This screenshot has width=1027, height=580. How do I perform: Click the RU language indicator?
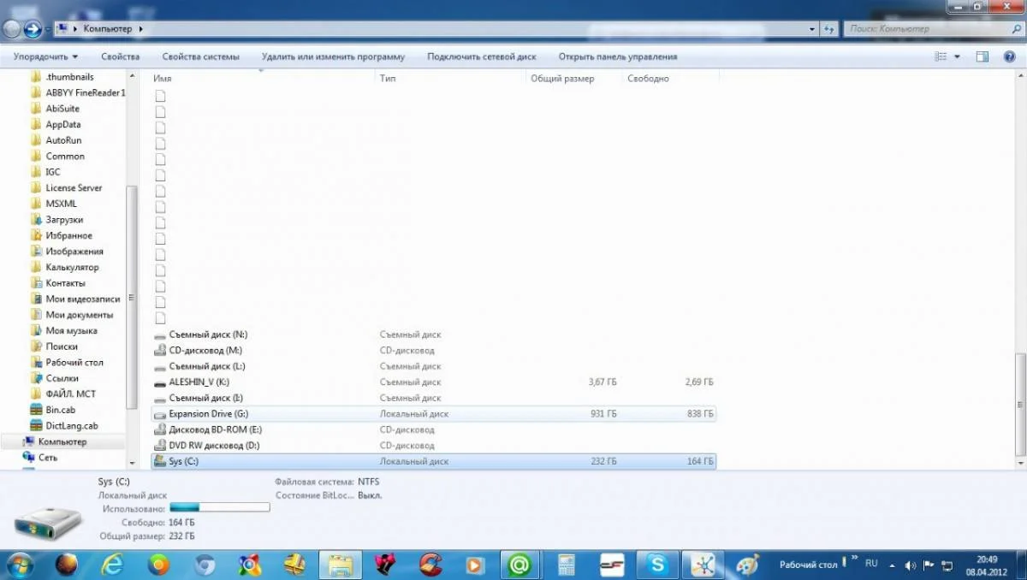tap(871, 564)
